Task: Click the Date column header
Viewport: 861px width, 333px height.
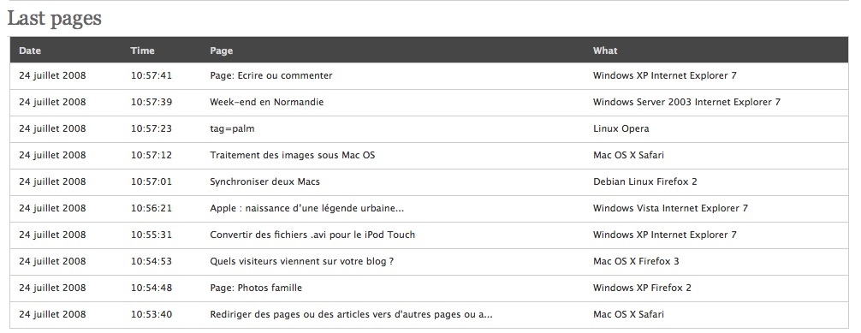Action: click(x=30, y=51)
